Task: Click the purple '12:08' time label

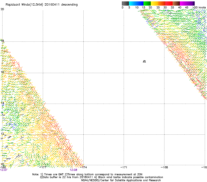Action: [73, 170]
